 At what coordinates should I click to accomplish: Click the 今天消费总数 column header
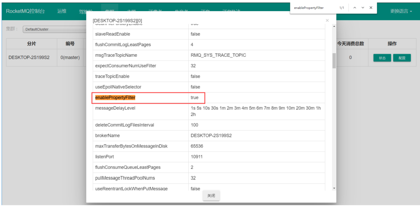tap(351, 44)
